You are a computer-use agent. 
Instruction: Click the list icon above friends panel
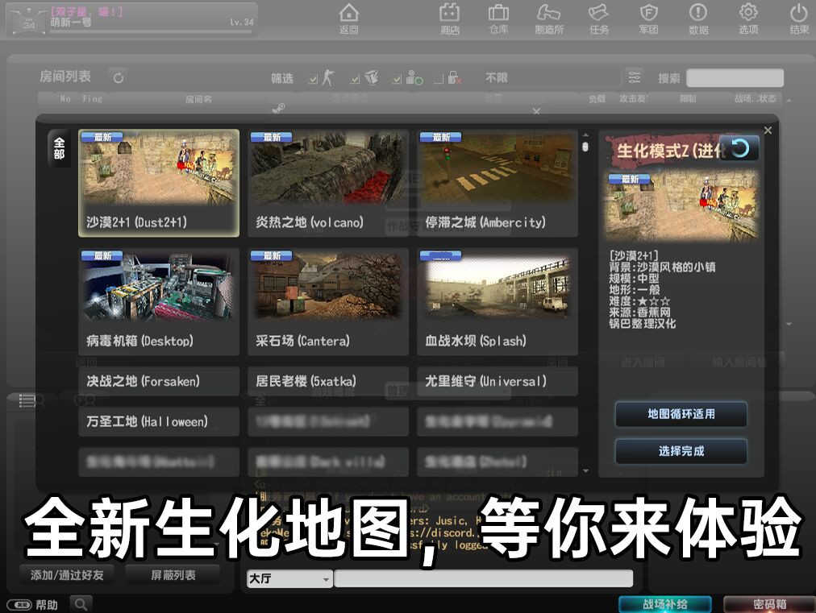27,400
